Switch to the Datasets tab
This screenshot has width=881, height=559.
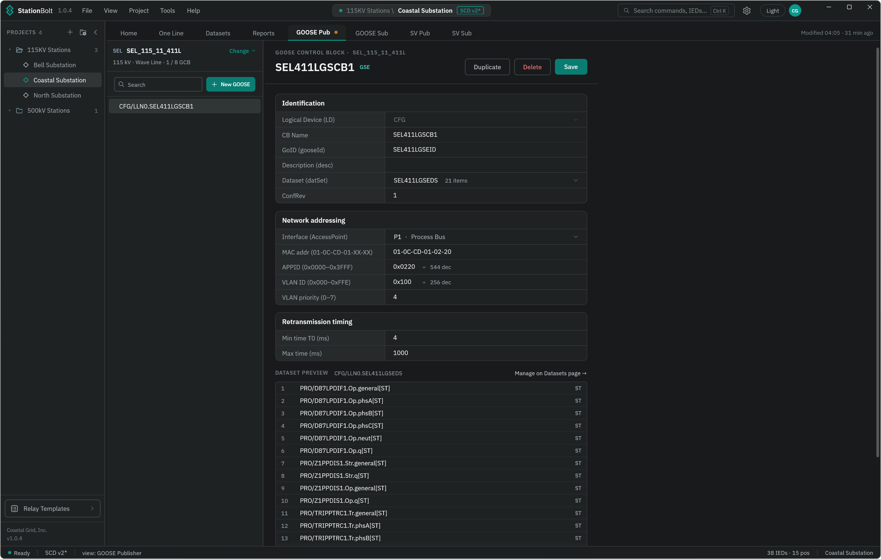[218, 33]
